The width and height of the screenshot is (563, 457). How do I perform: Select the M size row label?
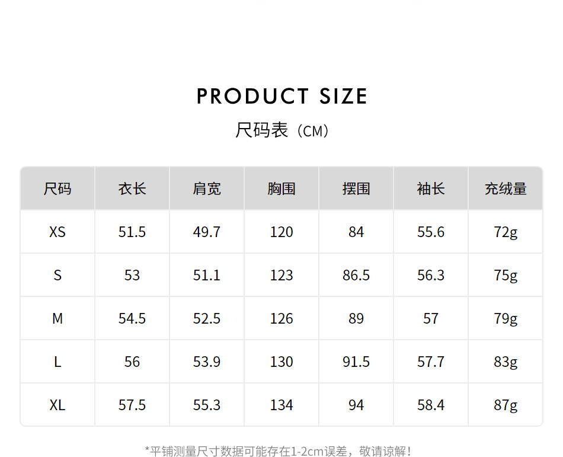57,318
